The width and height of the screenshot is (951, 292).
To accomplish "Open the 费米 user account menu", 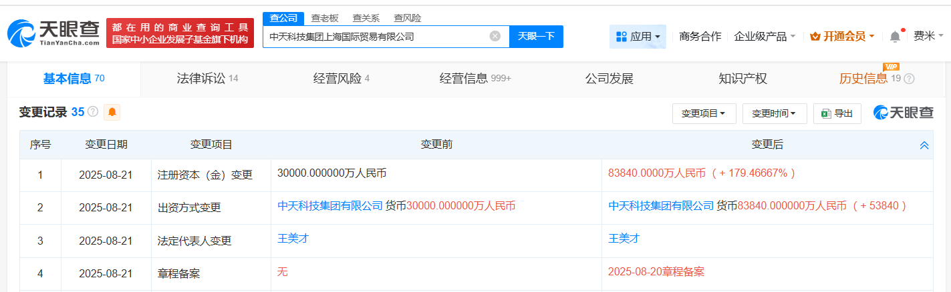I will (928, 36).
